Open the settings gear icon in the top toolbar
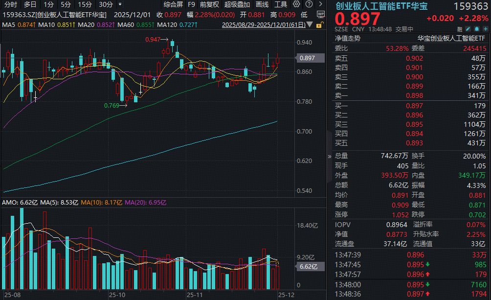Image resolution: width=491 pixels, height=300 pixels. tap(296, 4)
